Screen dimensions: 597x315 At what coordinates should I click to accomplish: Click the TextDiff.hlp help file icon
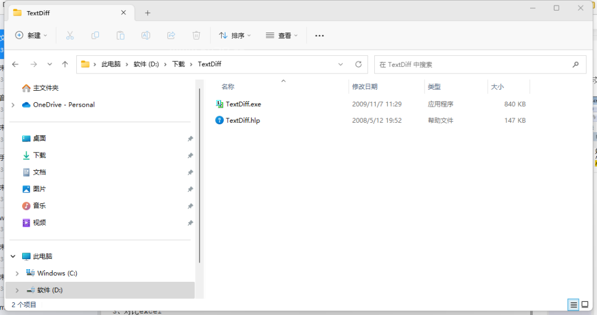click(x=219, y=120)
